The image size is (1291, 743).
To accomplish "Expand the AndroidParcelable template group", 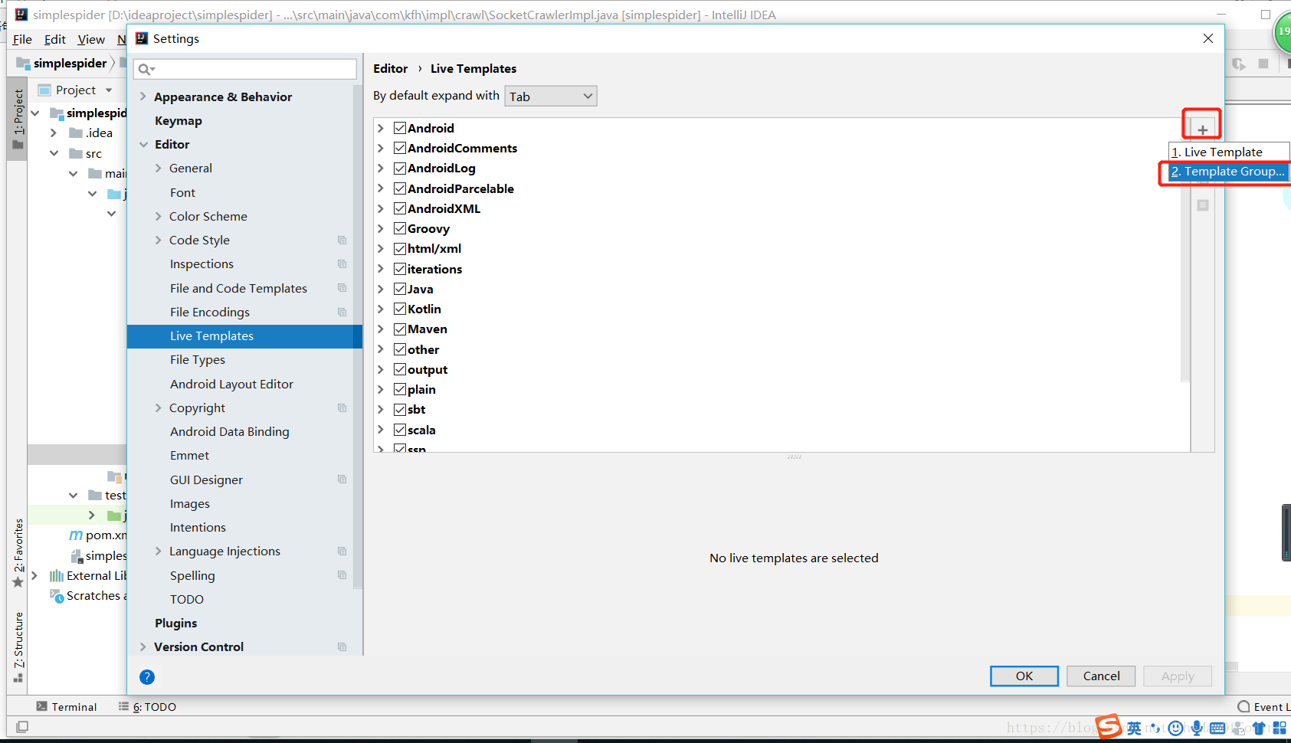I will click(x=381, y=188).
